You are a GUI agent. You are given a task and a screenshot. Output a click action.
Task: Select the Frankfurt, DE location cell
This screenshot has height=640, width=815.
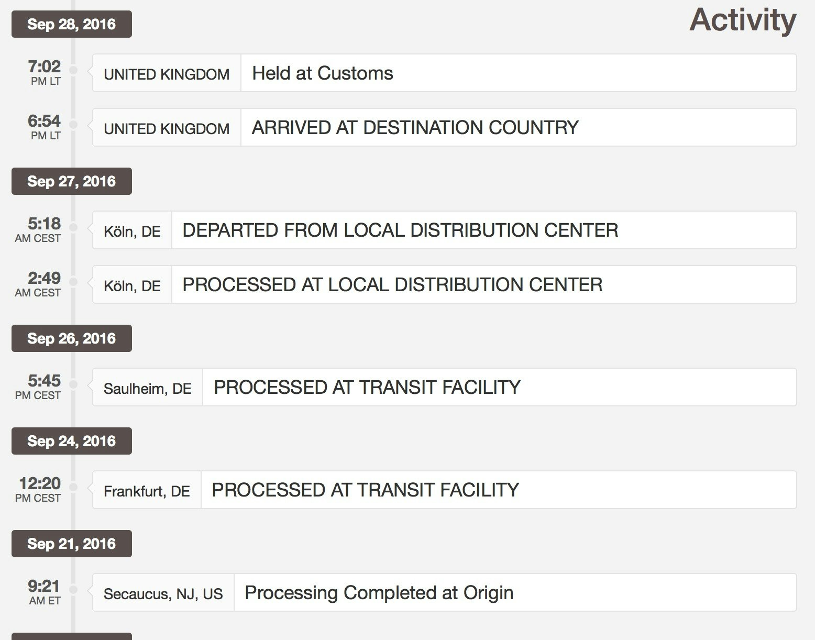coord(147,491)
